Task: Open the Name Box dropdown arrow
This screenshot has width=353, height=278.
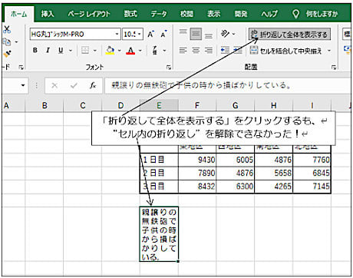Action: point(23,85)
